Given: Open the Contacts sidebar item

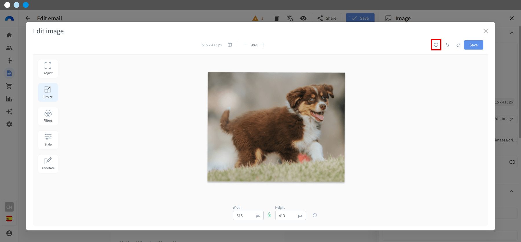Looking at the screenshot, I should [x=9, y=48].
